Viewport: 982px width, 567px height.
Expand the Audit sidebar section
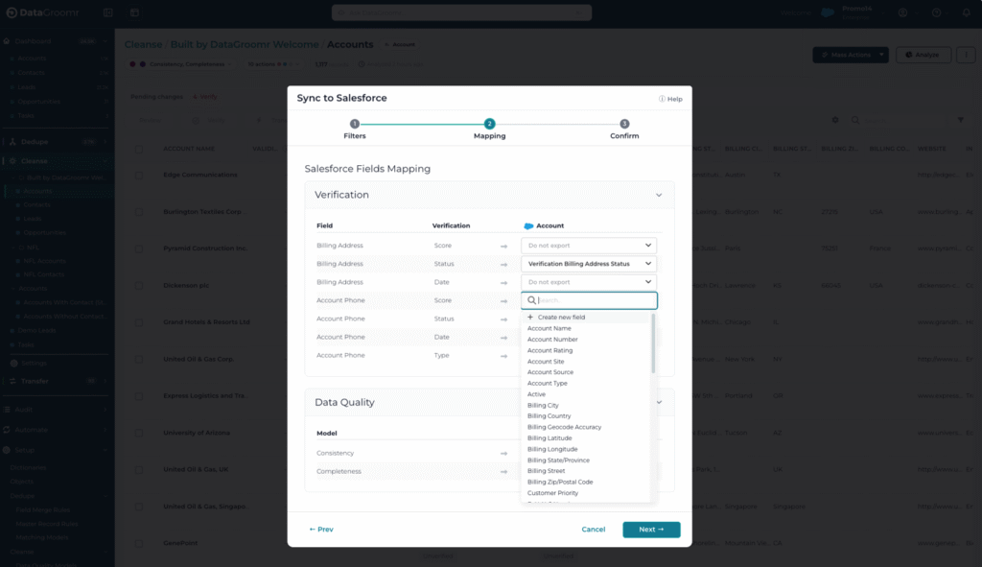click(x=105, y=409)
